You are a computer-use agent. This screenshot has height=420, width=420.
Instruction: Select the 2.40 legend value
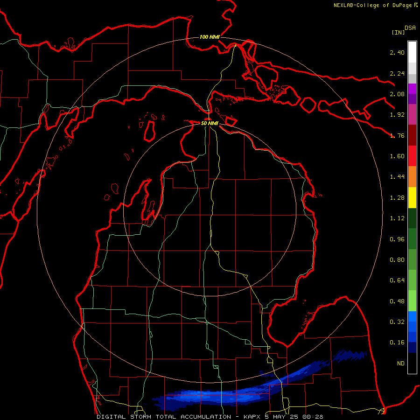click(x=397, y=52)
